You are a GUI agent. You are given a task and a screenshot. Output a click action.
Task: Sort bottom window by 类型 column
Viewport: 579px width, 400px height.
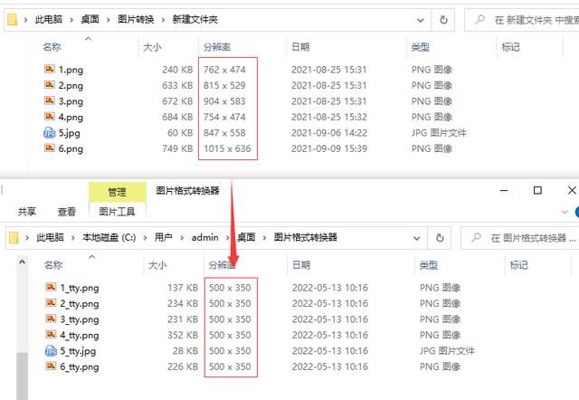(x=428, y=265)
